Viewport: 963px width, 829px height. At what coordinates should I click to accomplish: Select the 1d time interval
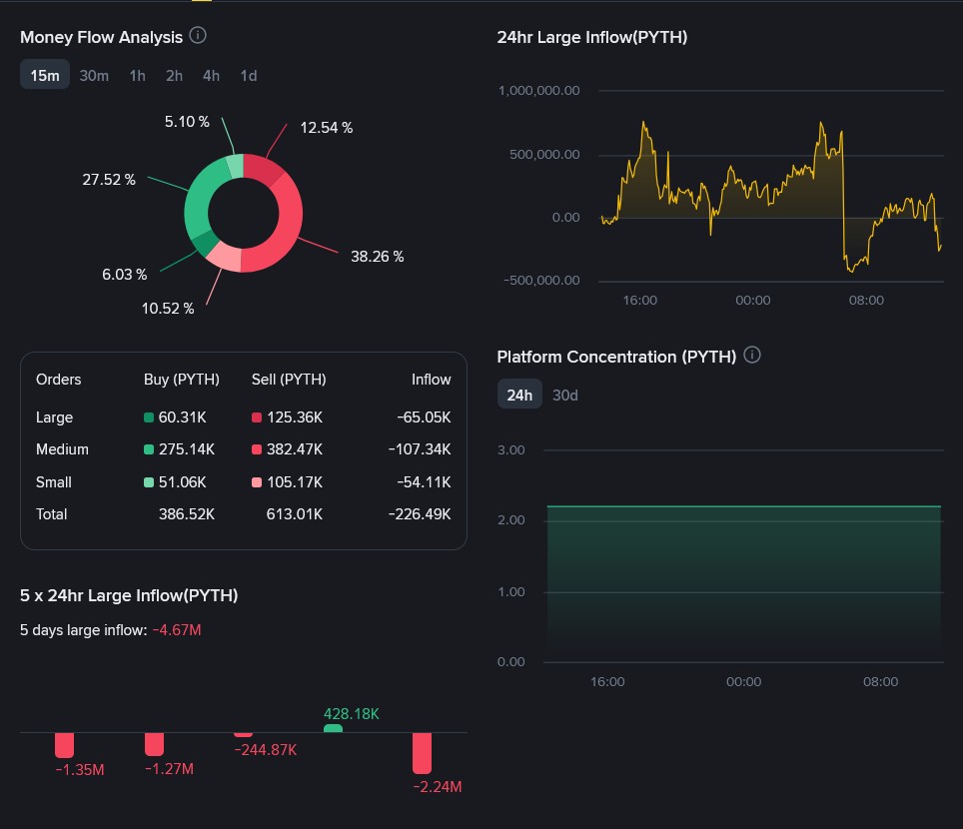pos(248,76)
